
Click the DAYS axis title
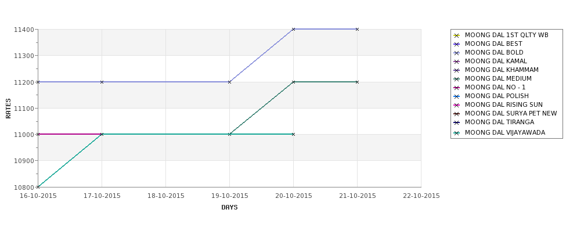point(229,208)
